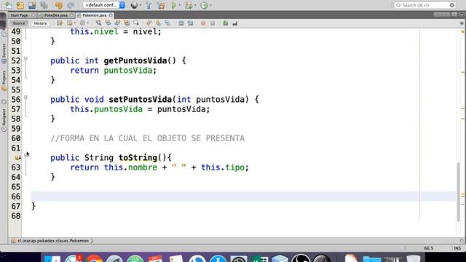
Task: Click the hint bulb on toString line
Action: click(17, 158)
